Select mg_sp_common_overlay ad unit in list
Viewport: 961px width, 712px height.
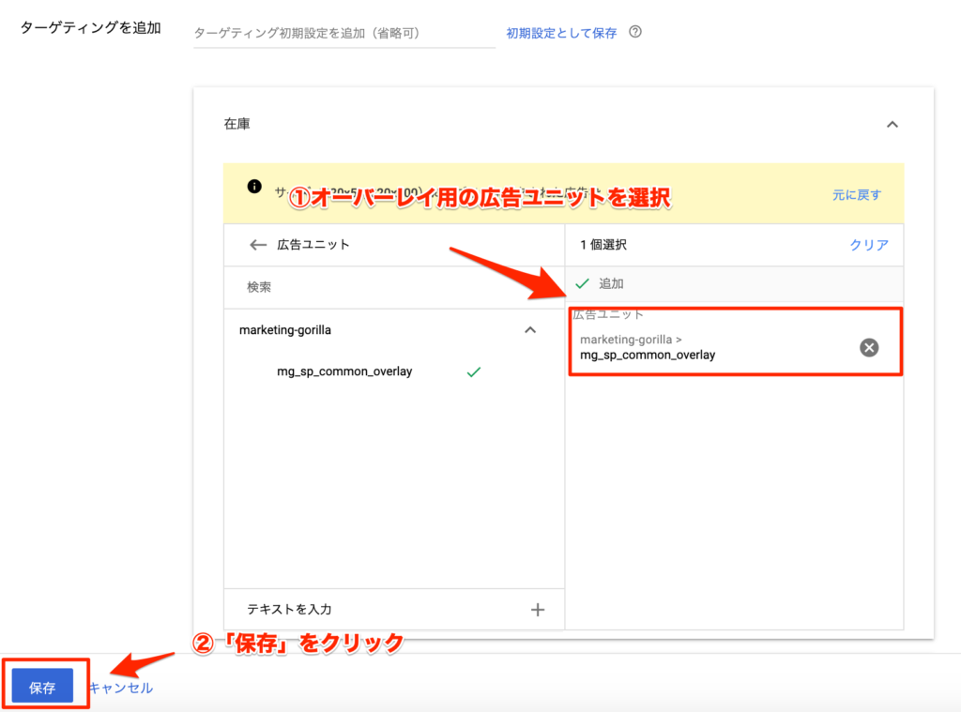click(344, 371)
